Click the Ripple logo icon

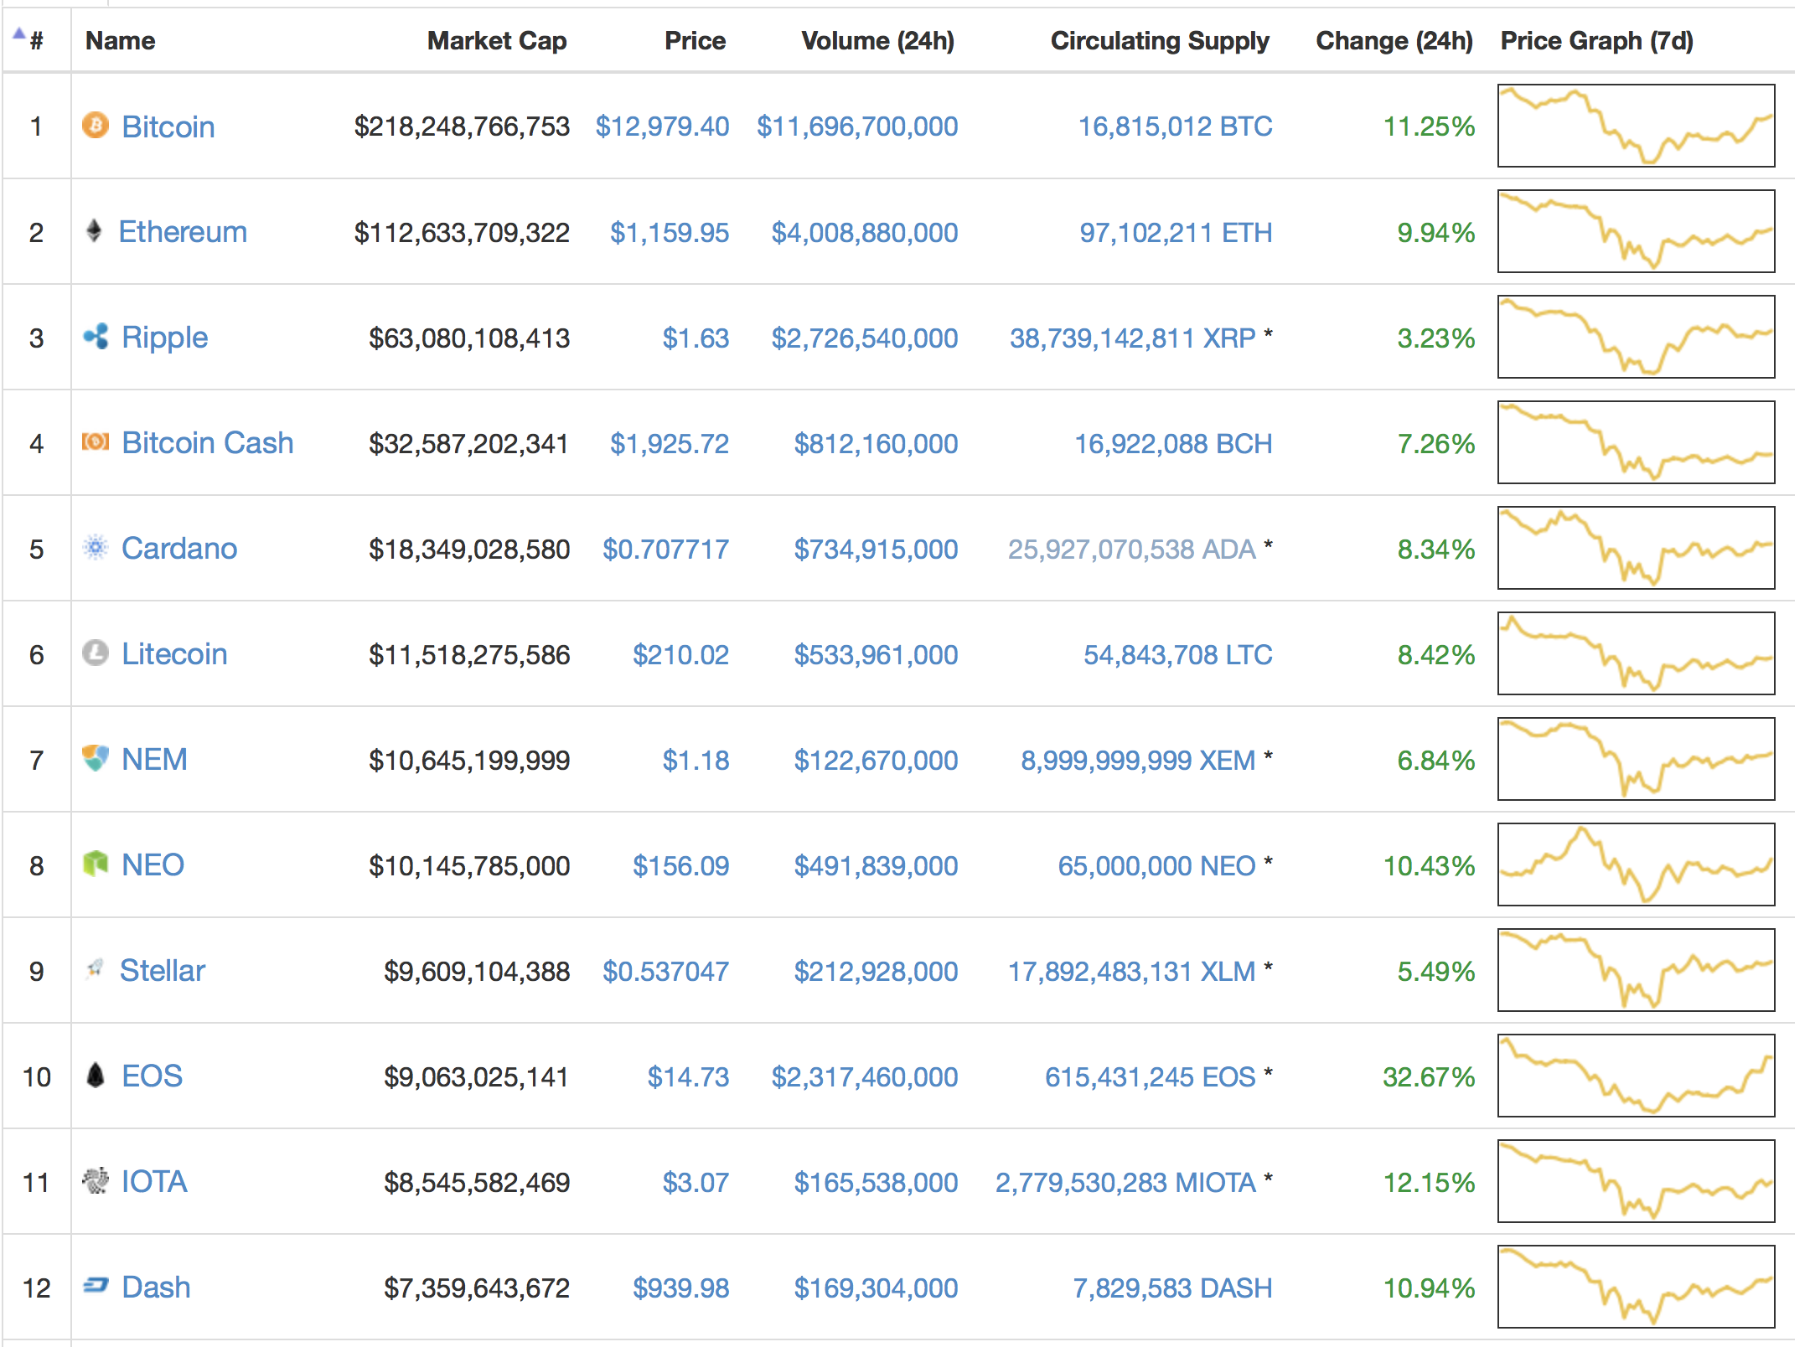click(x=96, y=336)
